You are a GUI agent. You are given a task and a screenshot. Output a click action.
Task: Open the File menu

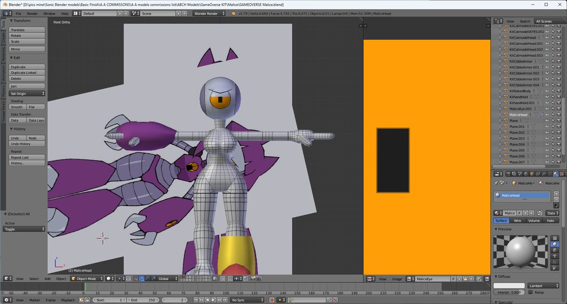click(18, 14)
